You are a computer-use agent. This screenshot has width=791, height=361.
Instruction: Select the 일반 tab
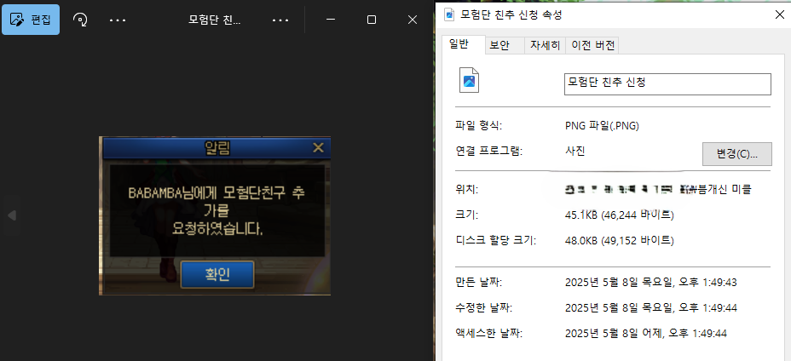[x=459, y=45]
